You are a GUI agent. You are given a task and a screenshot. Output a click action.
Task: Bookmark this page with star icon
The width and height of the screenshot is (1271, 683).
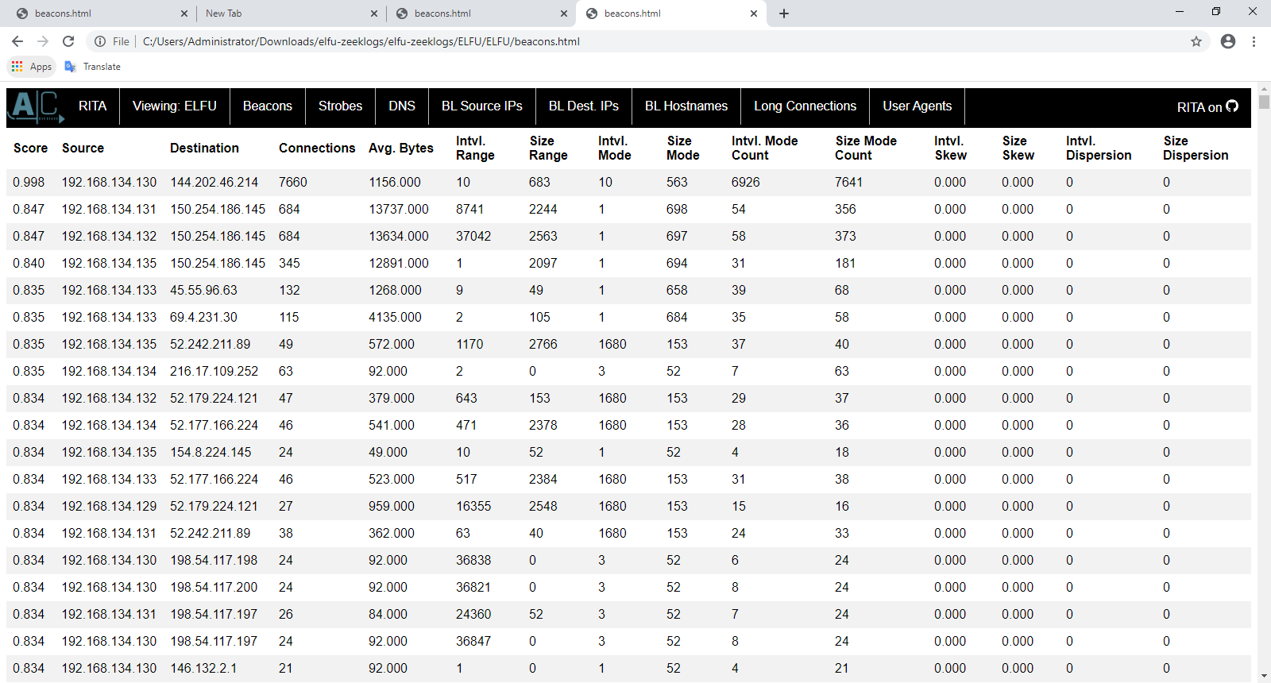click(1196, 41)
